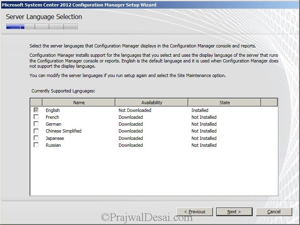This screenshot has width=300, height=225.
Task: Select the Chinese Simplified row name
Action: pyautogui.click(x=64, y=131)
